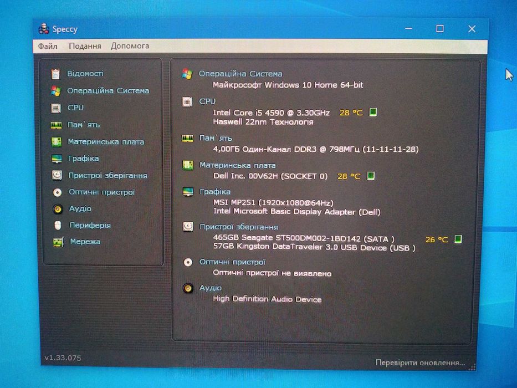Click CPU temperature value 28 °C

tap(351, 113)
